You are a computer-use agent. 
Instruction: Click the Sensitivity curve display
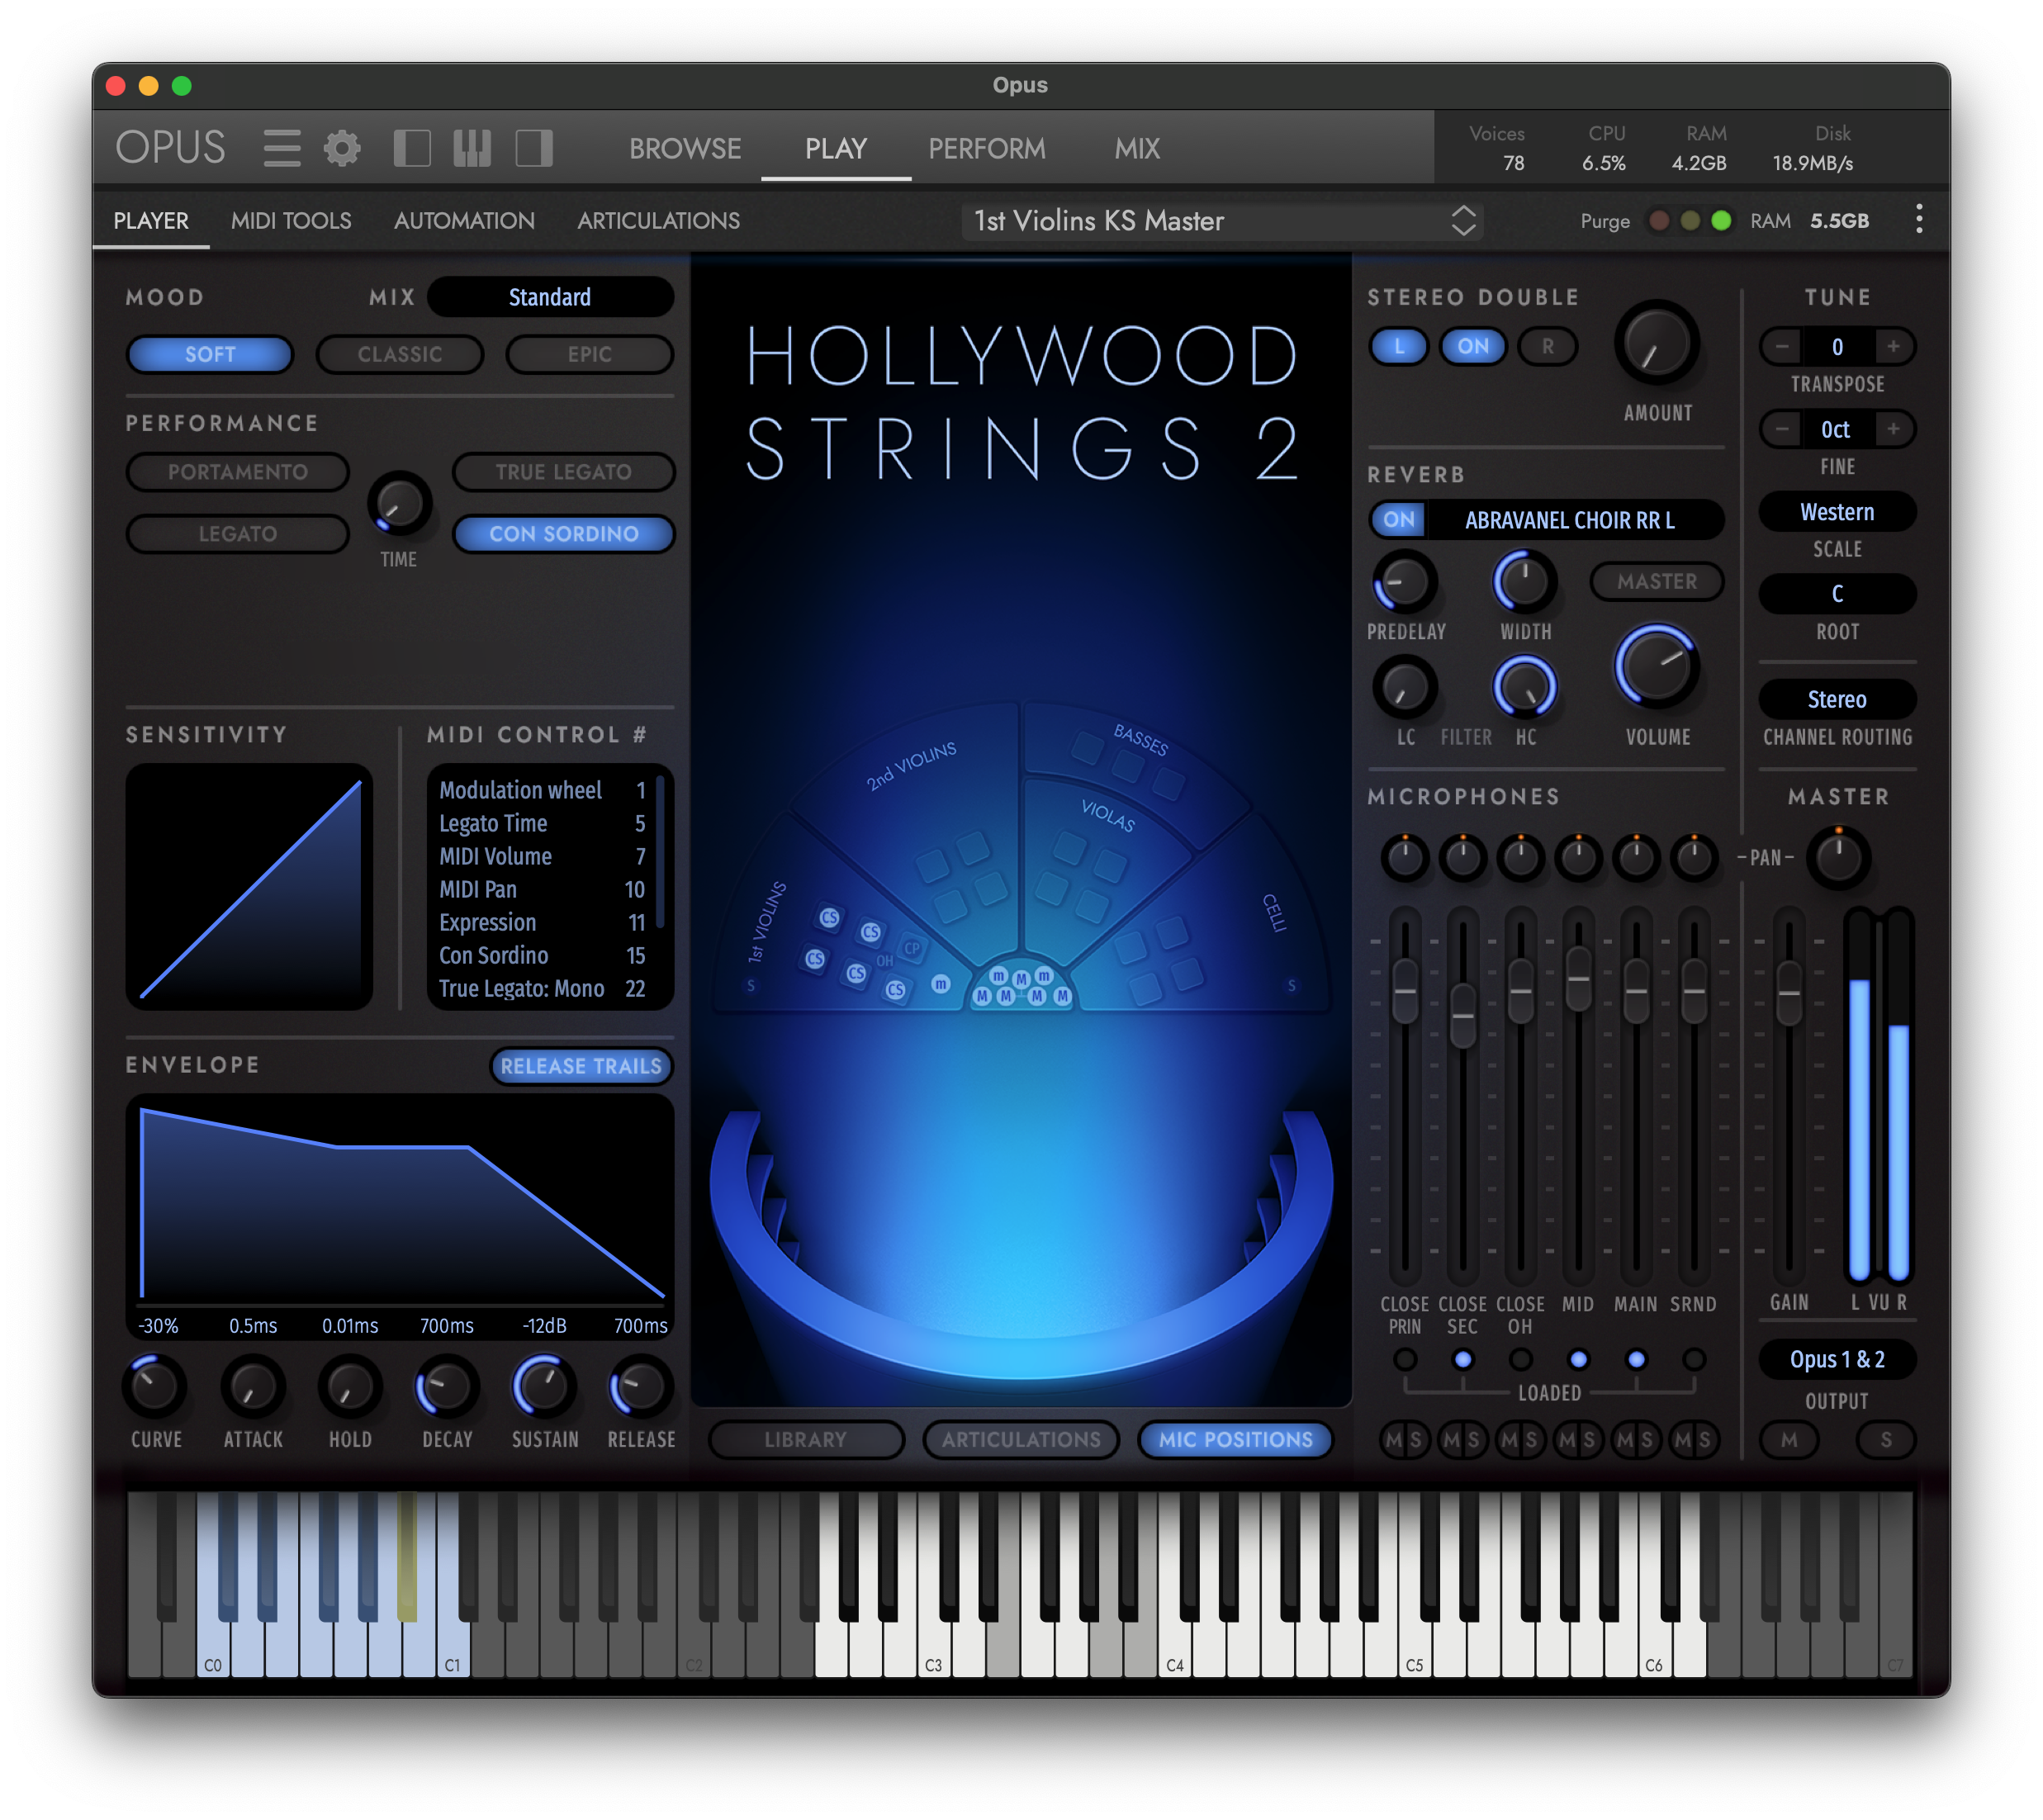coord(249,886)
